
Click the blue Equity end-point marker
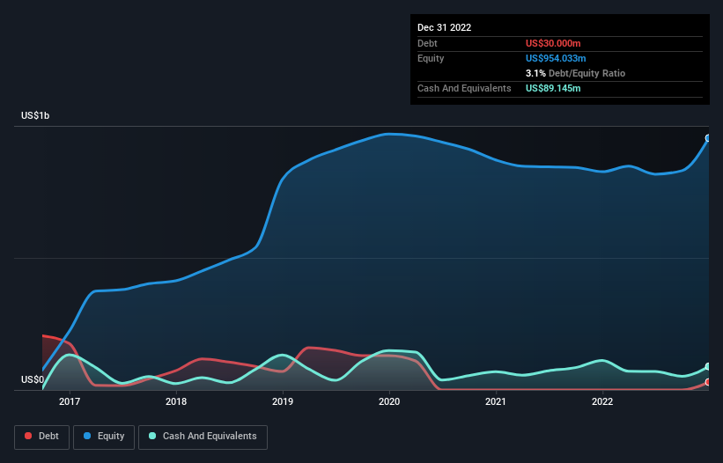click(708, 138)
